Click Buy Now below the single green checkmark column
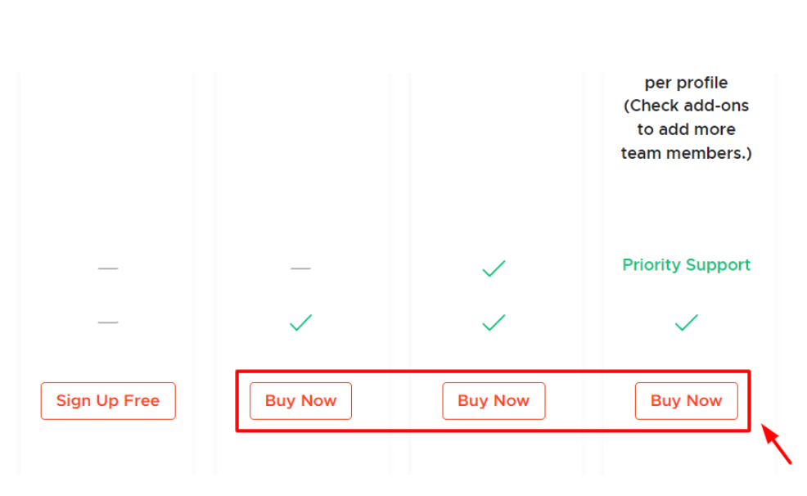Image resolution: width=807 pixels, height=496 pixels. point(300,401)
